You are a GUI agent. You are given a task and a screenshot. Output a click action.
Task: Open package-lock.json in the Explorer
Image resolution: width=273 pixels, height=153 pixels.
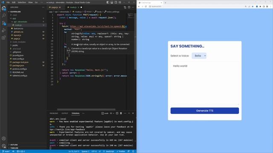[20, 62]
